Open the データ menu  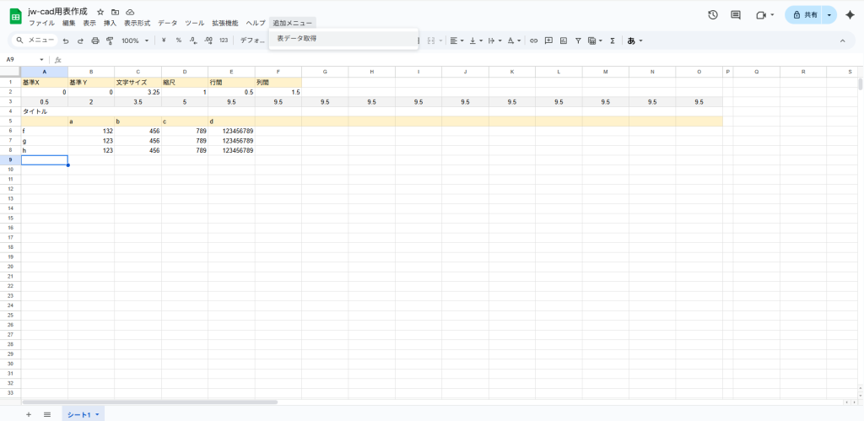168,23
